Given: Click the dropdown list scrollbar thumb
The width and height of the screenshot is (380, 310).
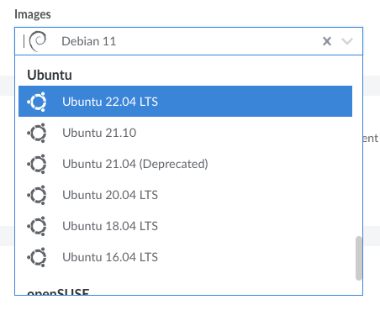Looking at the screenshot, I should (358, 258).
